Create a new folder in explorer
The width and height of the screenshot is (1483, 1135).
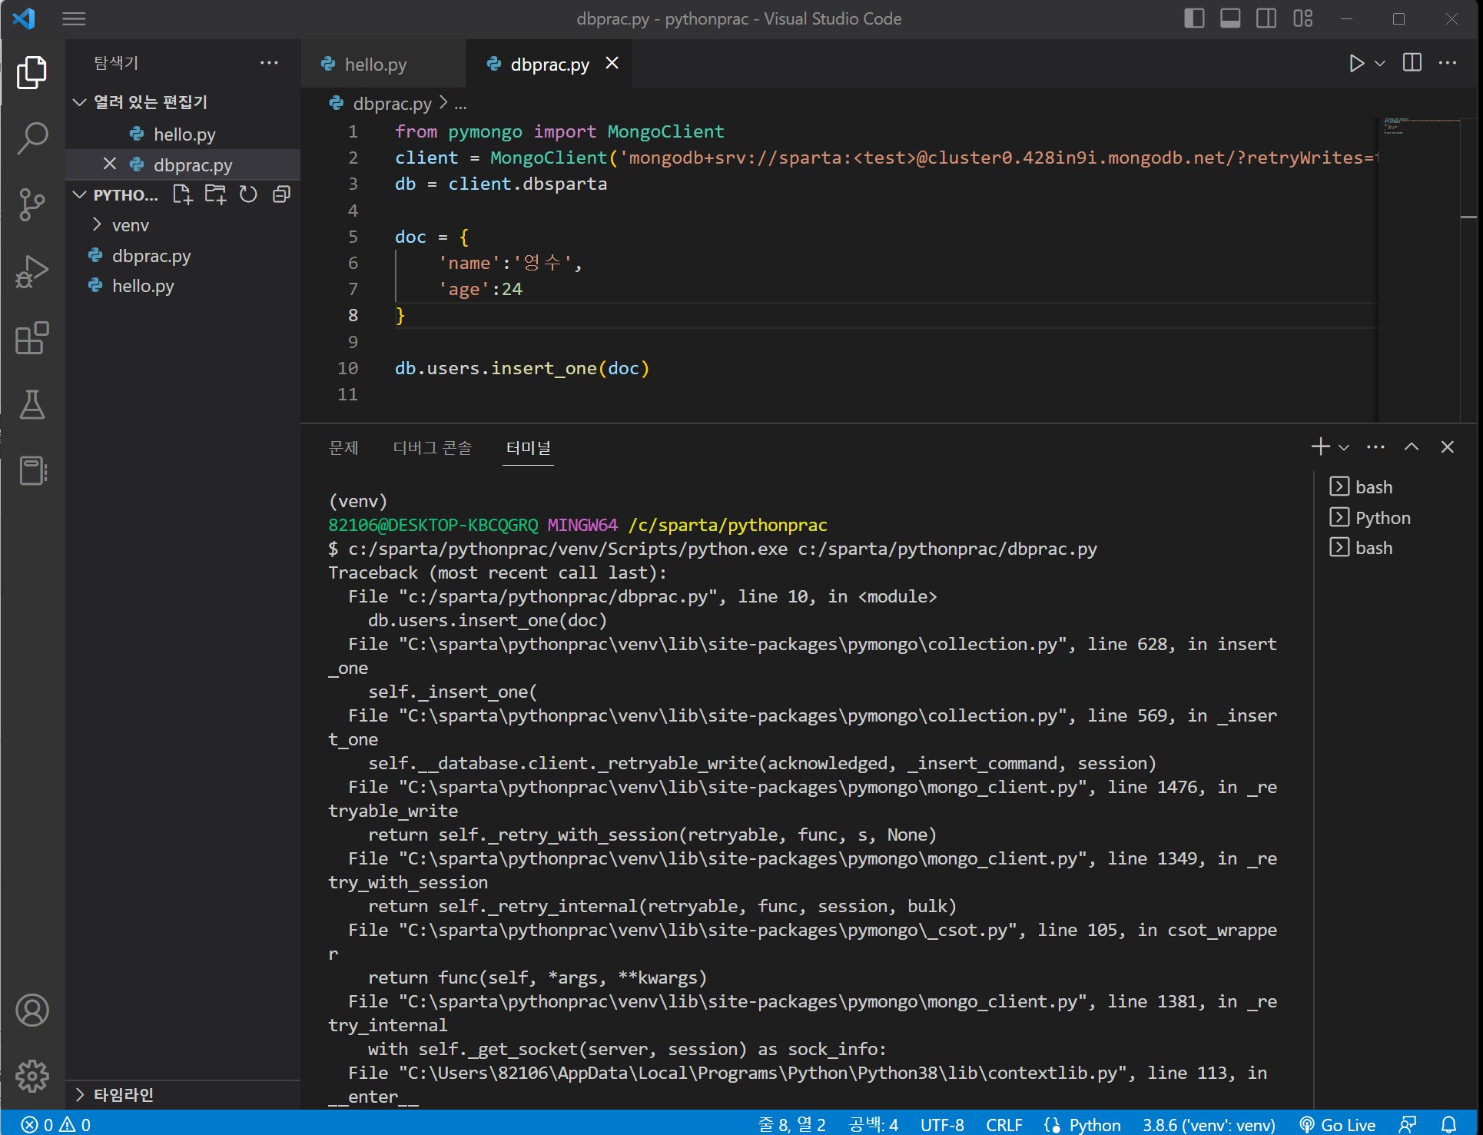(x=215, y=194)
